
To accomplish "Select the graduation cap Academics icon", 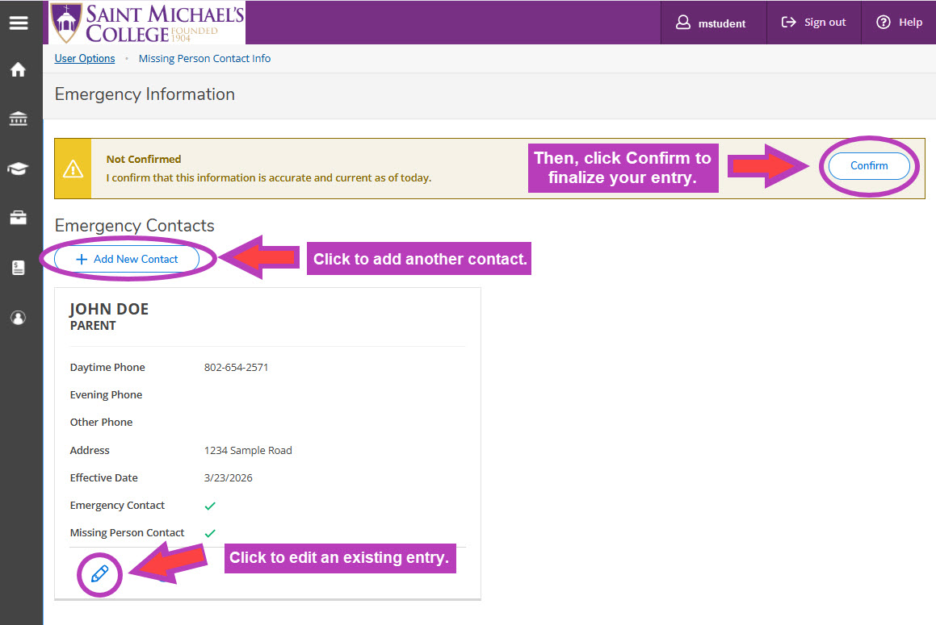I will tap(18, 169).
